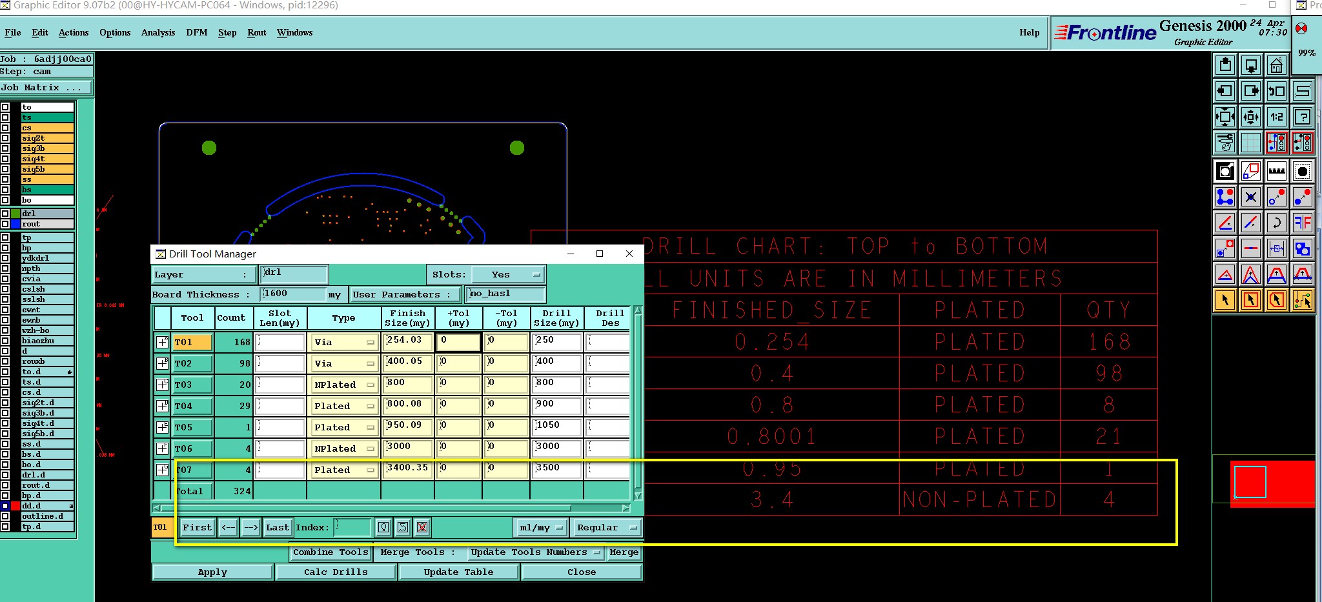
Task: Open the Analysis menu
Action: [158, 32]
